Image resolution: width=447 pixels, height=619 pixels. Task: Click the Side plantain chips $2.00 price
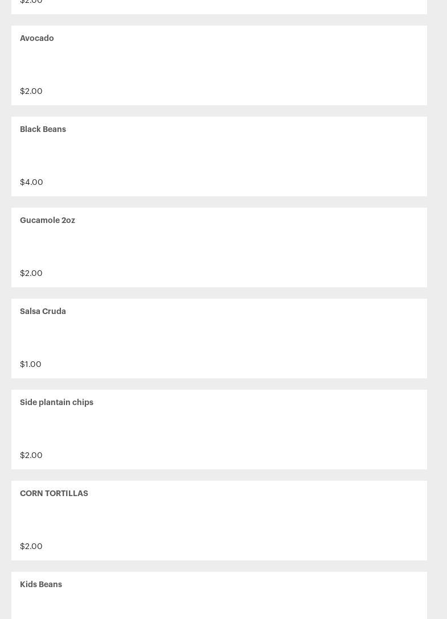[31, 455]
